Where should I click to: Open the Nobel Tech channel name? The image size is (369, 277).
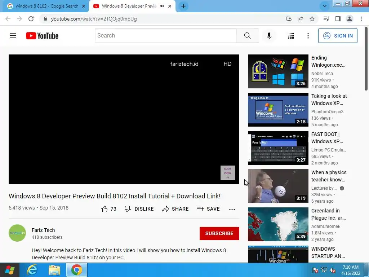tap(322, 74)
